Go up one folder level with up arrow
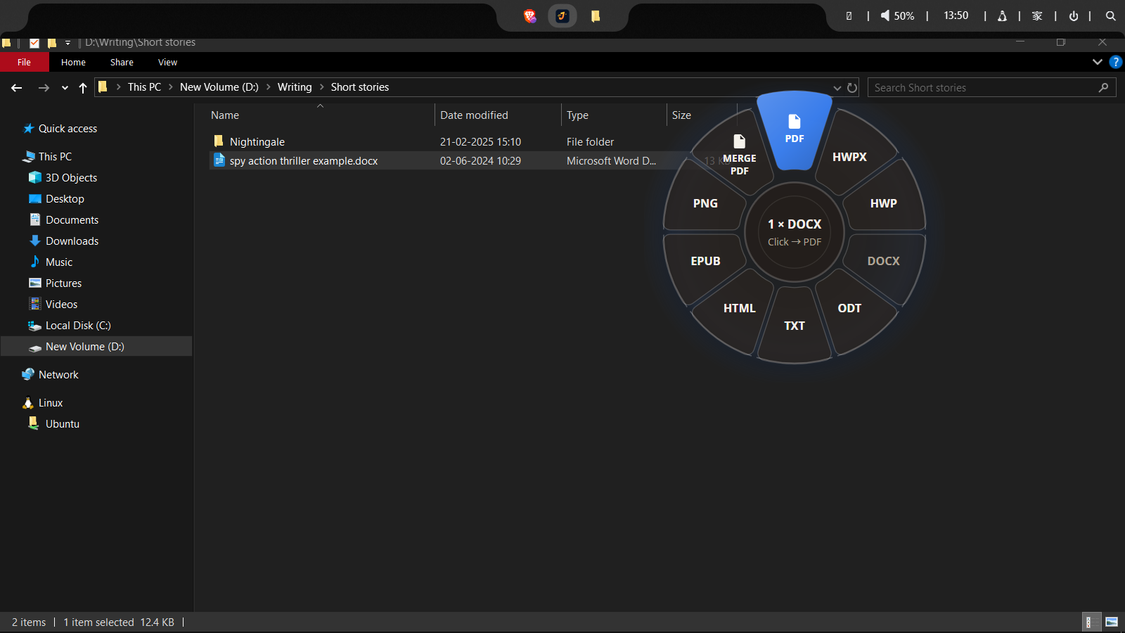 click(x=83, y=88)
